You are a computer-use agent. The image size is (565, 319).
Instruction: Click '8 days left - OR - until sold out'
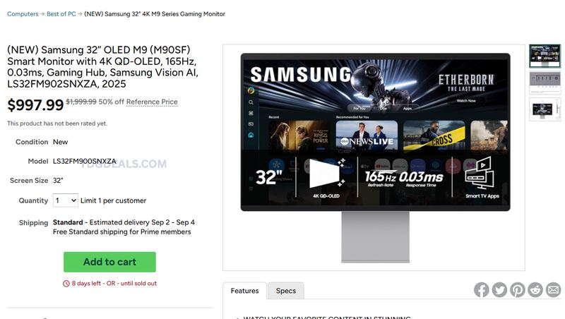[x=114, y=283]
